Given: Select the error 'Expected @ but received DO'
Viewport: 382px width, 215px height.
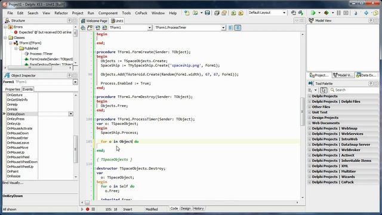Looking at the screenshot, I should [45, 32].
